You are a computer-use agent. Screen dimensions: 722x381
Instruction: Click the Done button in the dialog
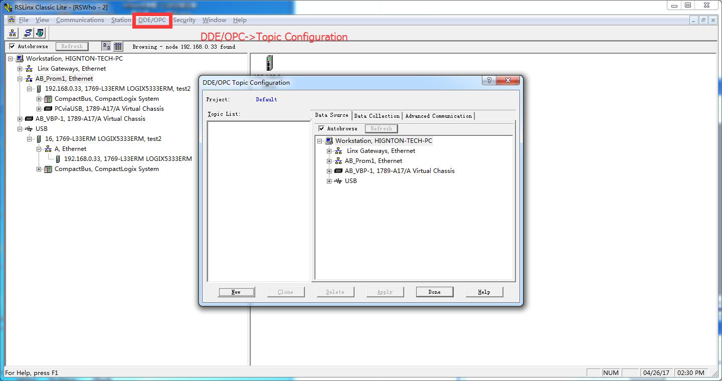pyautogui.click(x=434, y=292)
